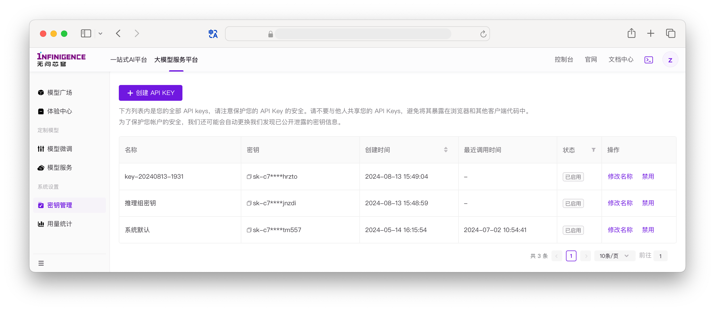Focus the 前往 page number input
715x311 pixels.
(x=660, y=256)
